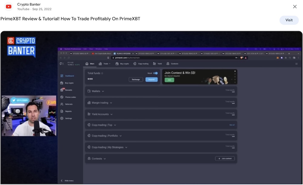Expand the Copy-trading Portfolio section

pos(161,136)
